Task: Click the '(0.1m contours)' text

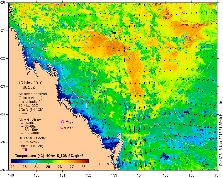Action: pos(30,98)
